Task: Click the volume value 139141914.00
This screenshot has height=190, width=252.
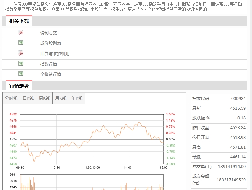Action: pyautogui.click(x=232, y=167)
